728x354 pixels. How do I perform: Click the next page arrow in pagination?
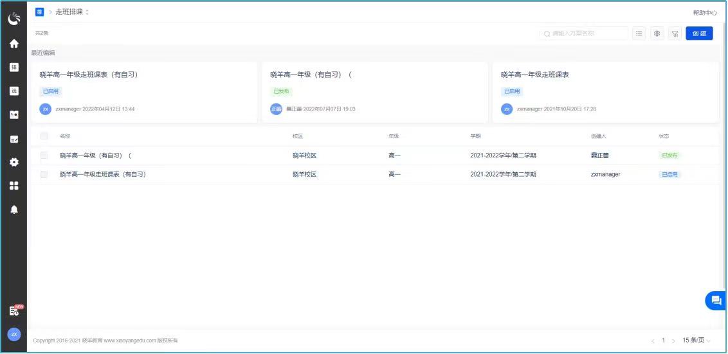tap(673, 341)
